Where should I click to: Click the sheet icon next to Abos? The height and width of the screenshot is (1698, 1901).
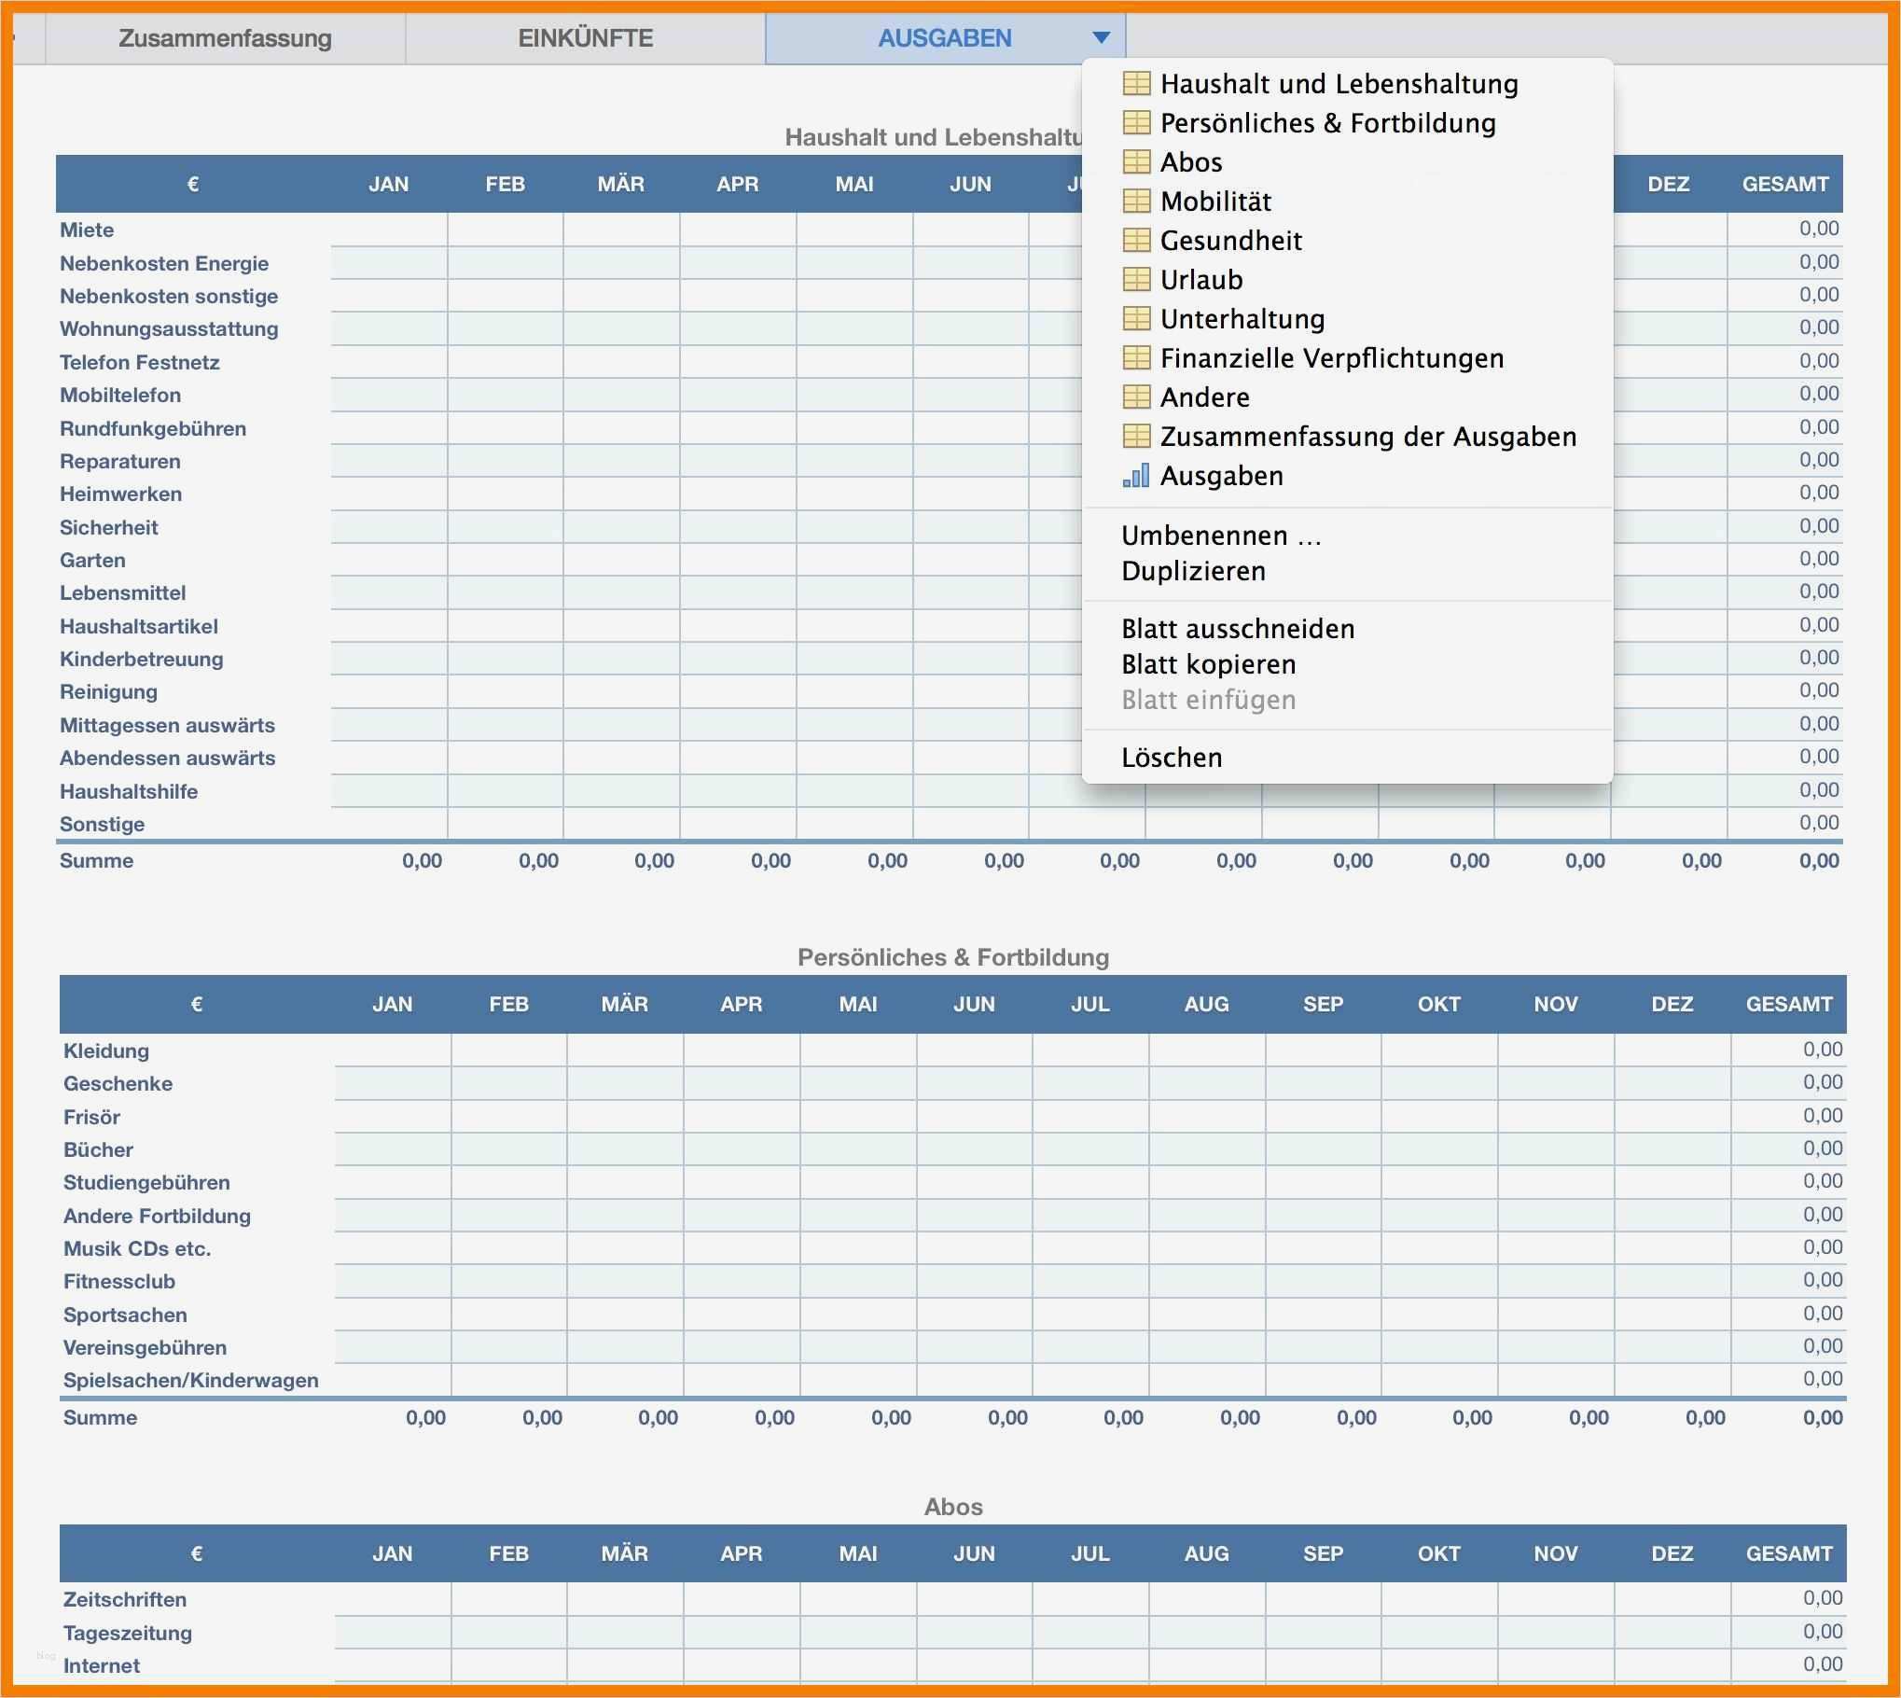pyautogui.click(x=1136, y=161)
